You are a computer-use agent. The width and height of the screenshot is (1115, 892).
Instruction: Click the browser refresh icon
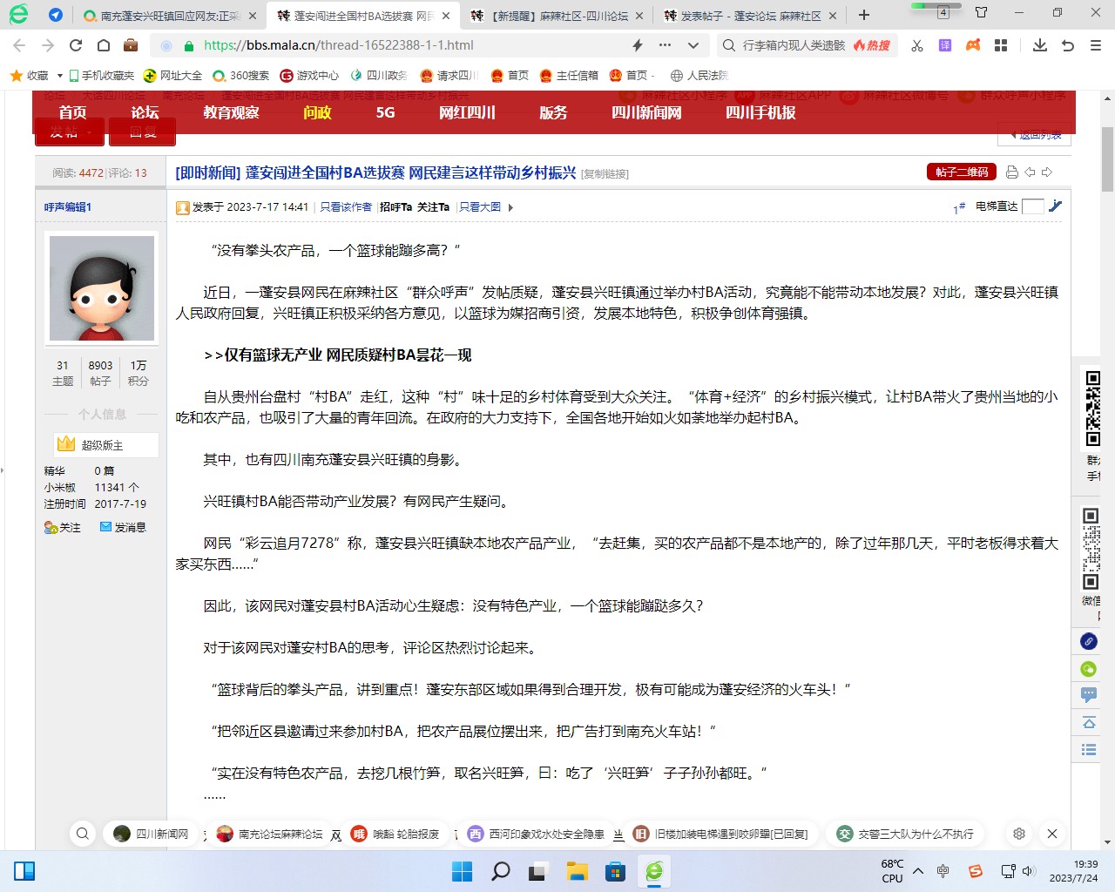coord(76,45)
